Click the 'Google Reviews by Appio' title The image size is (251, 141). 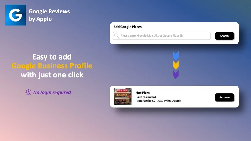[x=49, y=15]
